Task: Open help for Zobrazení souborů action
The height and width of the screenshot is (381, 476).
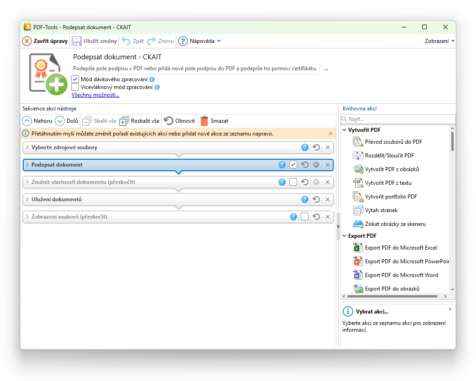Action: click(293, 217)
